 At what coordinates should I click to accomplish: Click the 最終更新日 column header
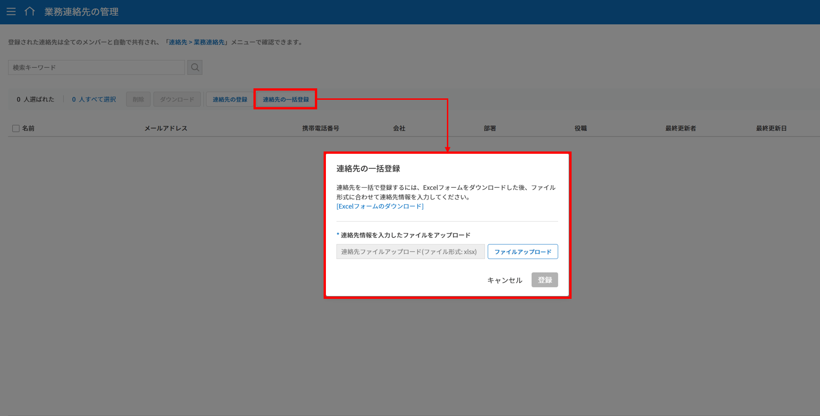click(x=771, y=129)
